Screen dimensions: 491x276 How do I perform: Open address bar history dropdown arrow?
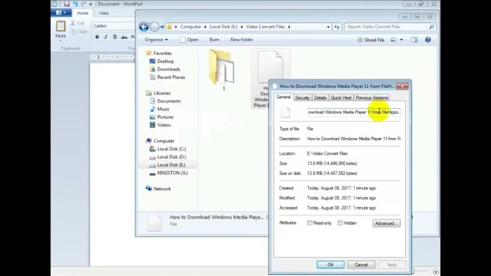pyautogui.click(x=328, y=27)
